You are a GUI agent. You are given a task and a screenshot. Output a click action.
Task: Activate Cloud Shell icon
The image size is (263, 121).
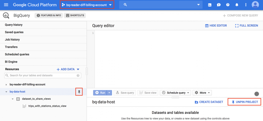[210, 5]
